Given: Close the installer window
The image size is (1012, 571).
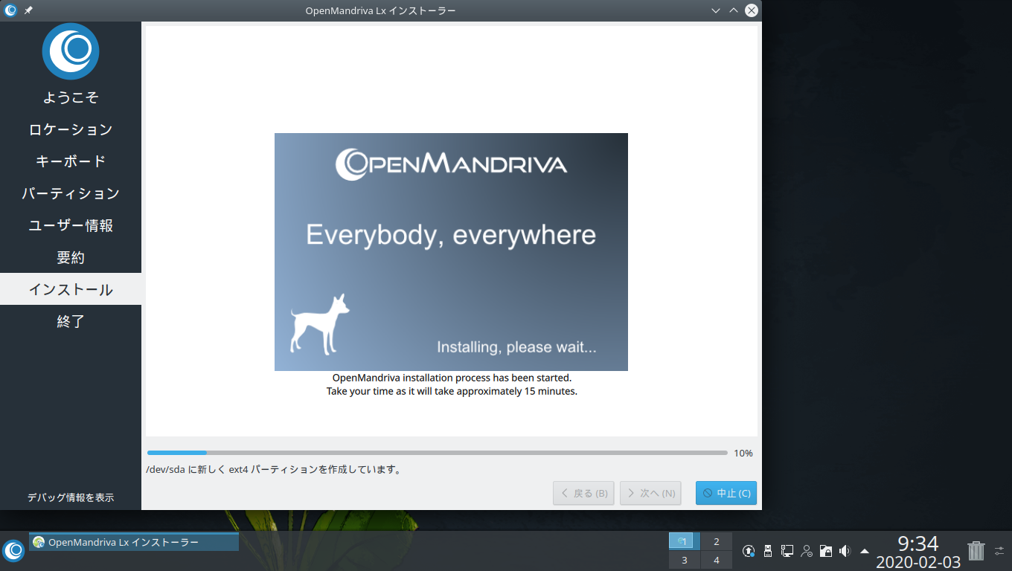Looking at the screenshot, I should click(752, 10).
